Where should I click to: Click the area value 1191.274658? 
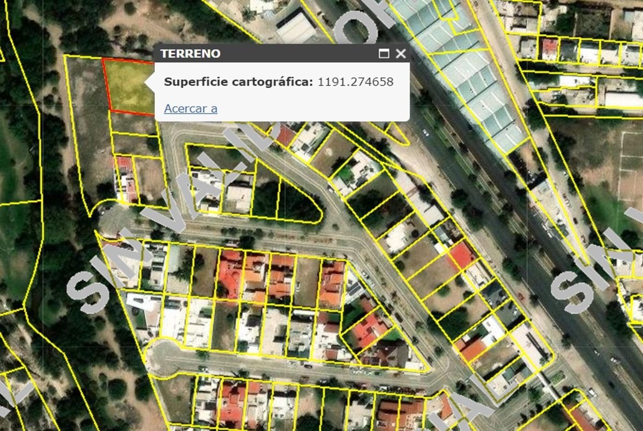[356, 82]
